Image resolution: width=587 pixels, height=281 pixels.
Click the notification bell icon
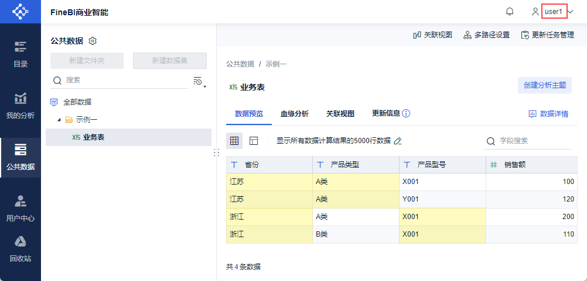(x=510, y=12)
